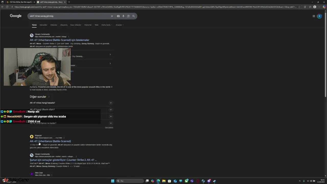Open a new browser tab
This screenshot has height=184, width=327.
69,2
